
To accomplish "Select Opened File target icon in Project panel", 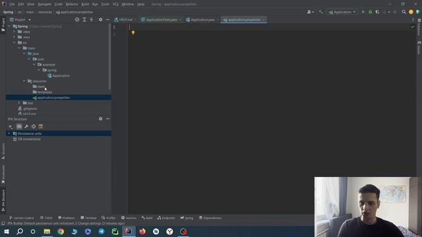I will (77, 20).
